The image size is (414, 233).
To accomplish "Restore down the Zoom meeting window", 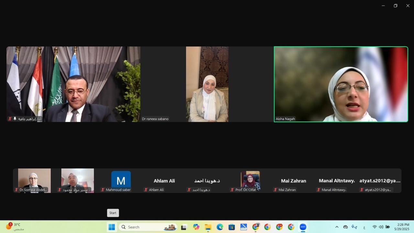I will point(395,6).
